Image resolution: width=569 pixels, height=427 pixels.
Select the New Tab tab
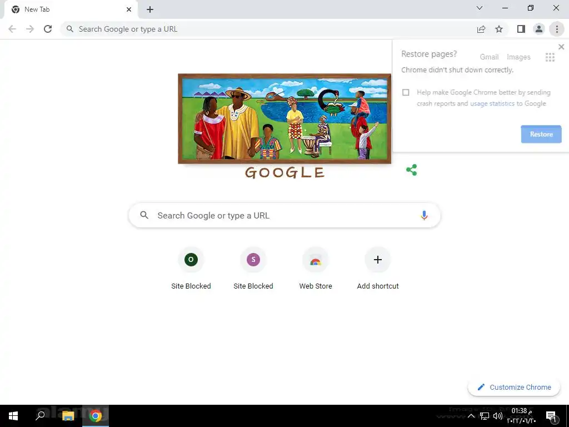click(x=71, y=9)
